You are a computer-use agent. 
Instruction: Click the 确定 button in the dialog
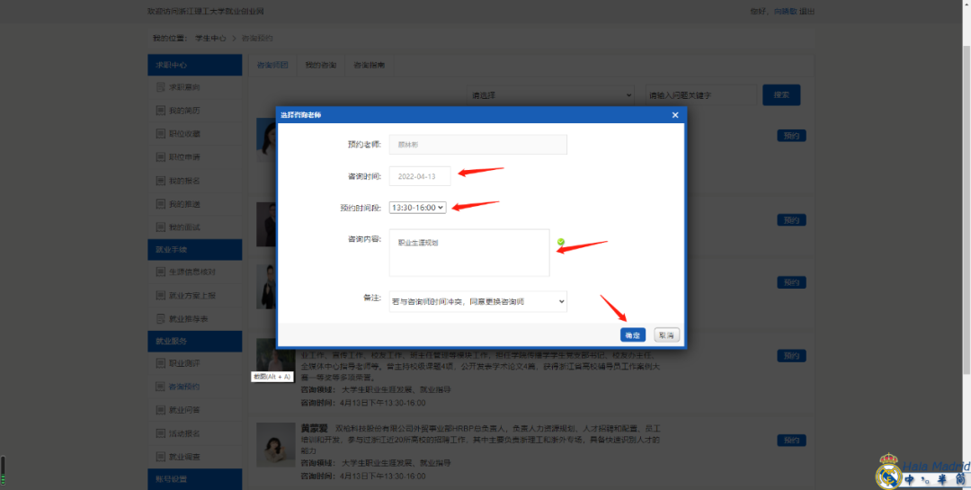point(632,334)
